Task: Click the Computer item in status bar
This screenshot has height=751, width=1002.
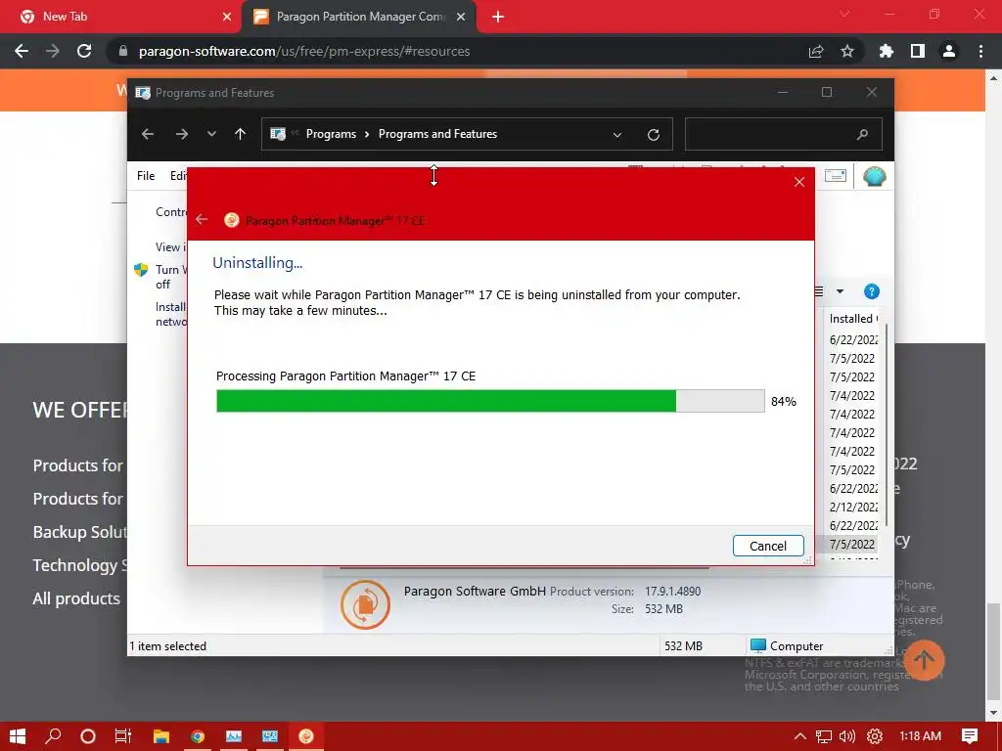Action: point(787,645)
